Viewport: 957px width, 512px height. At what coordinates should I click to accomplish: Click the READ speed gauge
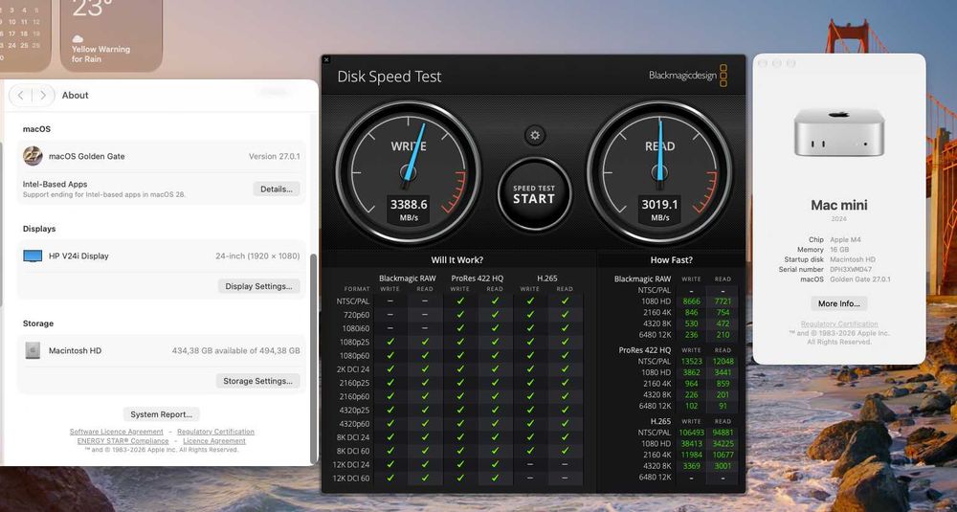659,172
